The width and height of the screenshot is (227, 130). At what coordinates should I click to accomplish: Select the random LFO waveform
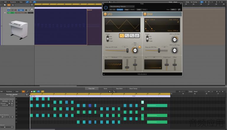(x=137, y=36)
